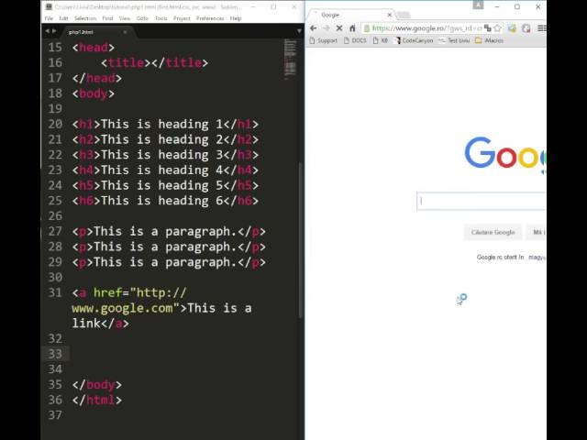Place cursor on empty line 33

(x=183, y=354)
